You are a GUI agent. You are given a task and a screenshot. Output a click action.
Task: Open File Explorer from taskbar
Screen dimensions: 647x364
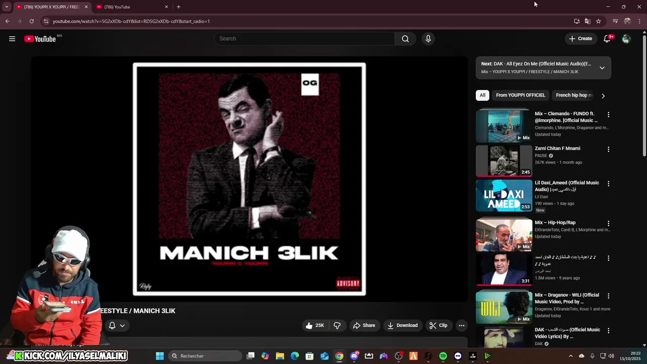[280, 356]
